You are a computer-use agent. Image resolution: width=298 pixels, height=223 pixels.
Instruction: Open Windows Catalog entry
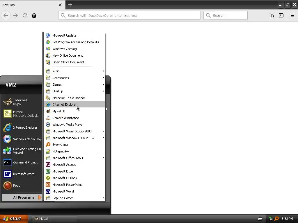[x=74, y=49]
